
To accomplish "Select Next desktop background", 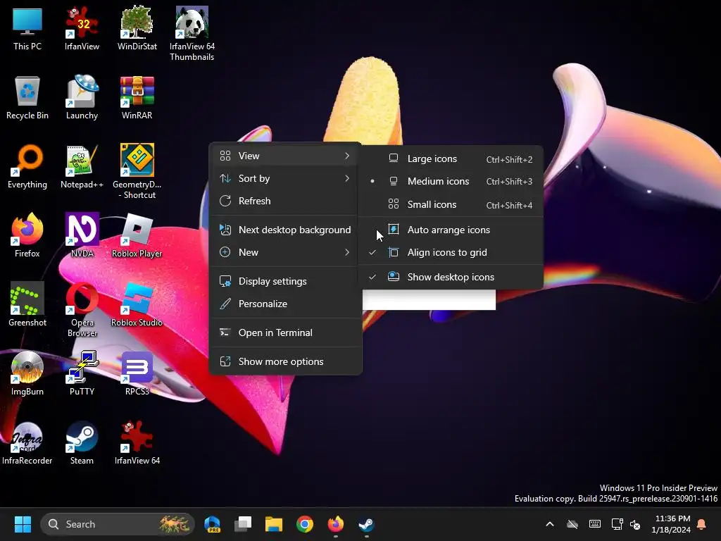I will tap(285, 230).
